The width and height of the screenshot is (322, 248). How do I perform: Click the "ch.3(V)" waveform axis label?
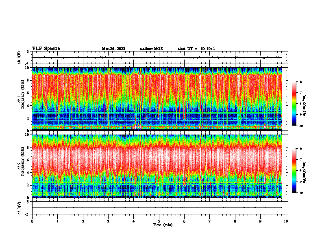[x=20, y=208]
